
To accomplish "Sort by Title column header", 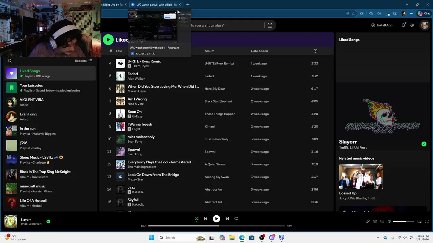I will [x=119, y=51].
